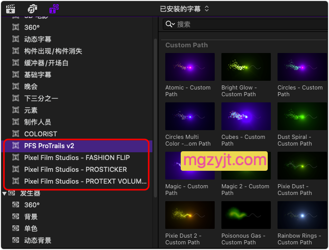The width and height of the screenshot is (329, 250).
Task: Click the title icon beside FASHION FLIP
Action: coord(16,157)
